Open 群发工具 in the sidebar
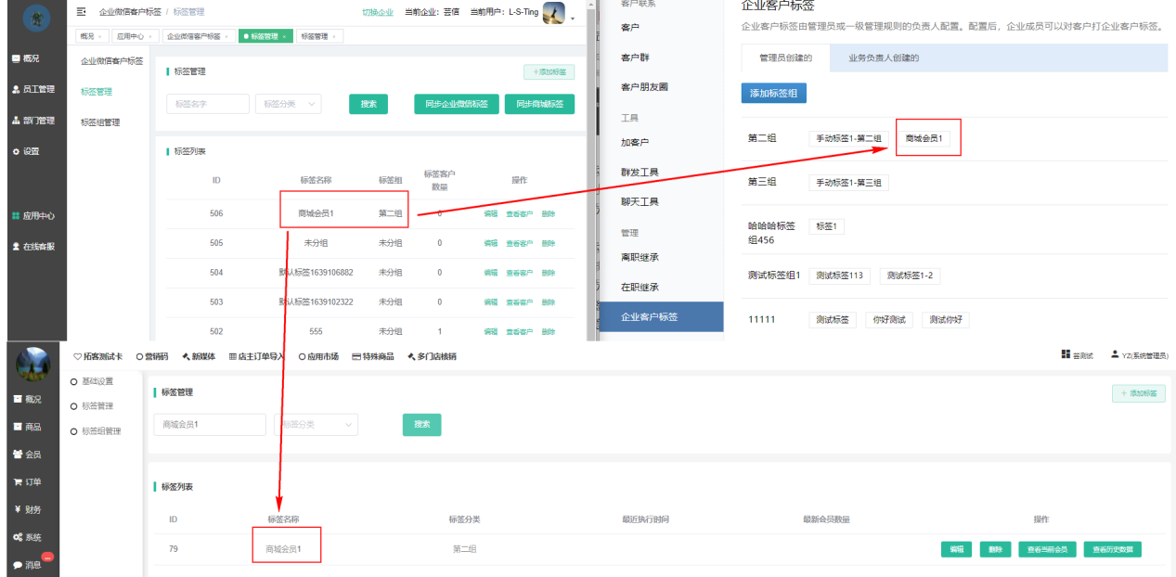 [x=640, y=172]
